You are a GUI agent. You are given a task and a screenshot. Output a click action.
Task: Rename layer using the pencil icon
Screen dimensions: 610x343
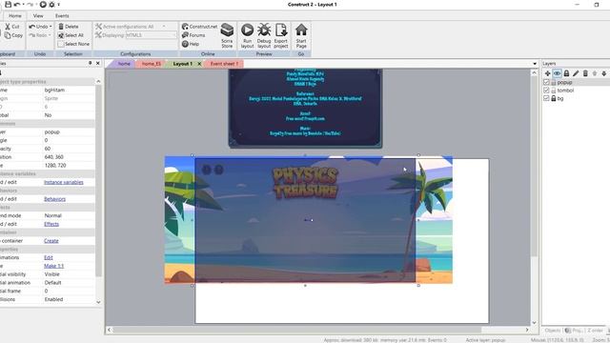pos(576,73)
